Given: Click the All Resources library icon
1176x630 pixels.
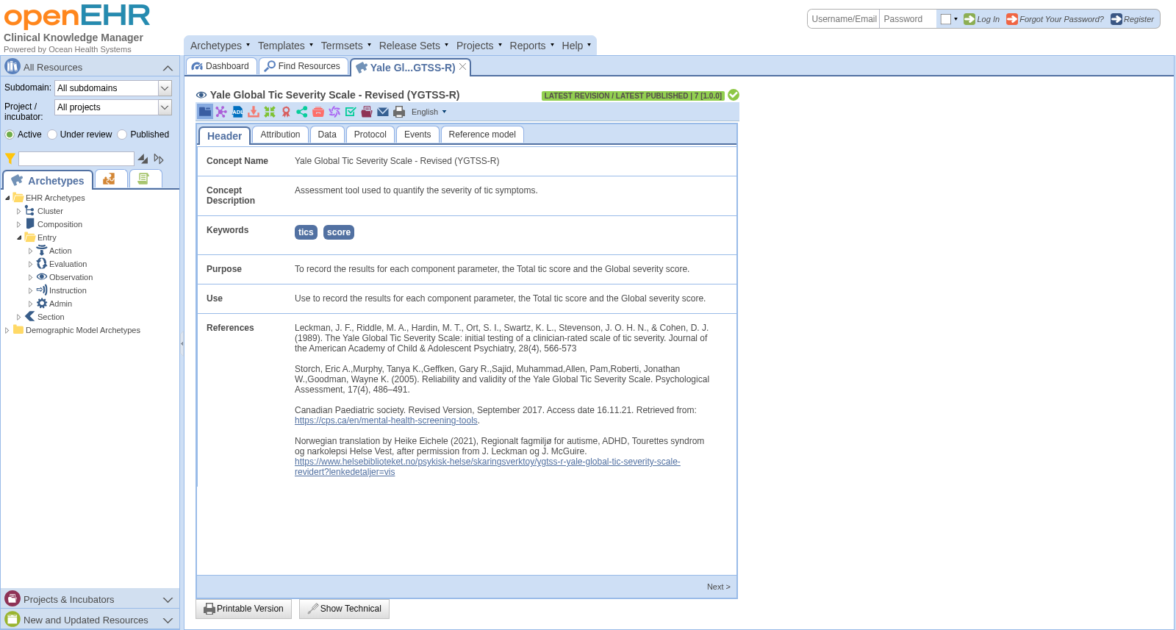Looking at the screenshot, I should (12, 66).
